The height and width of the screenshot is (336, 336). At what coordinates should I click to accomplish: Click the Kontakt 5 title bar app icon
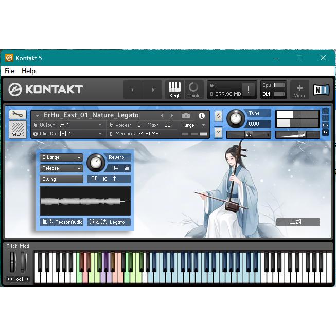point(9,58)
